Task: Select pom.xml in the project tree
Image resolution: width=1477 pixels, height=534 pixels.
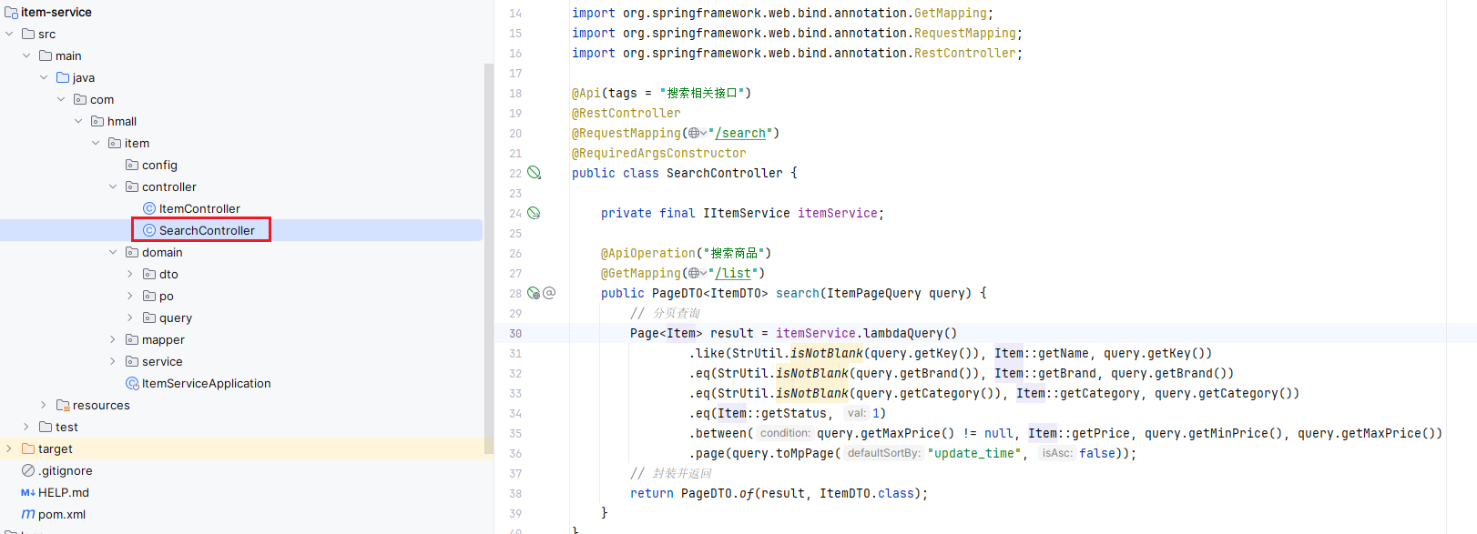Action: (62, 514)
